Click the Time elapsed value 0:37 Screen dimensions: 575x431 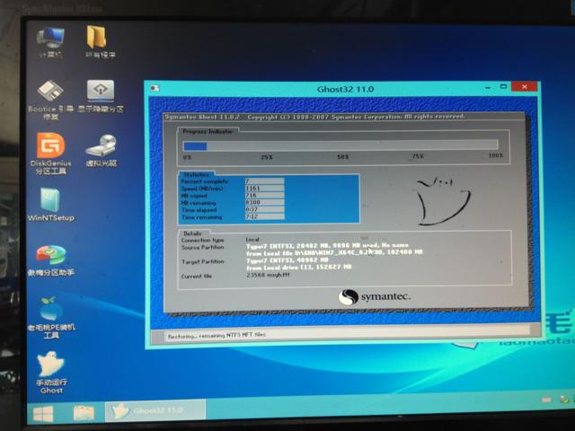pos(264,209)
